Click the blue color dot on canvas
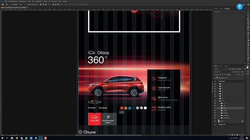250x140 pixels. tap(130, 108)
